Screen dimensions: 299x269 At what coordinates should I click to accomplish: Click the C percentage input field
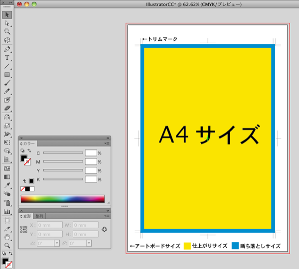(x=91, y=153)
